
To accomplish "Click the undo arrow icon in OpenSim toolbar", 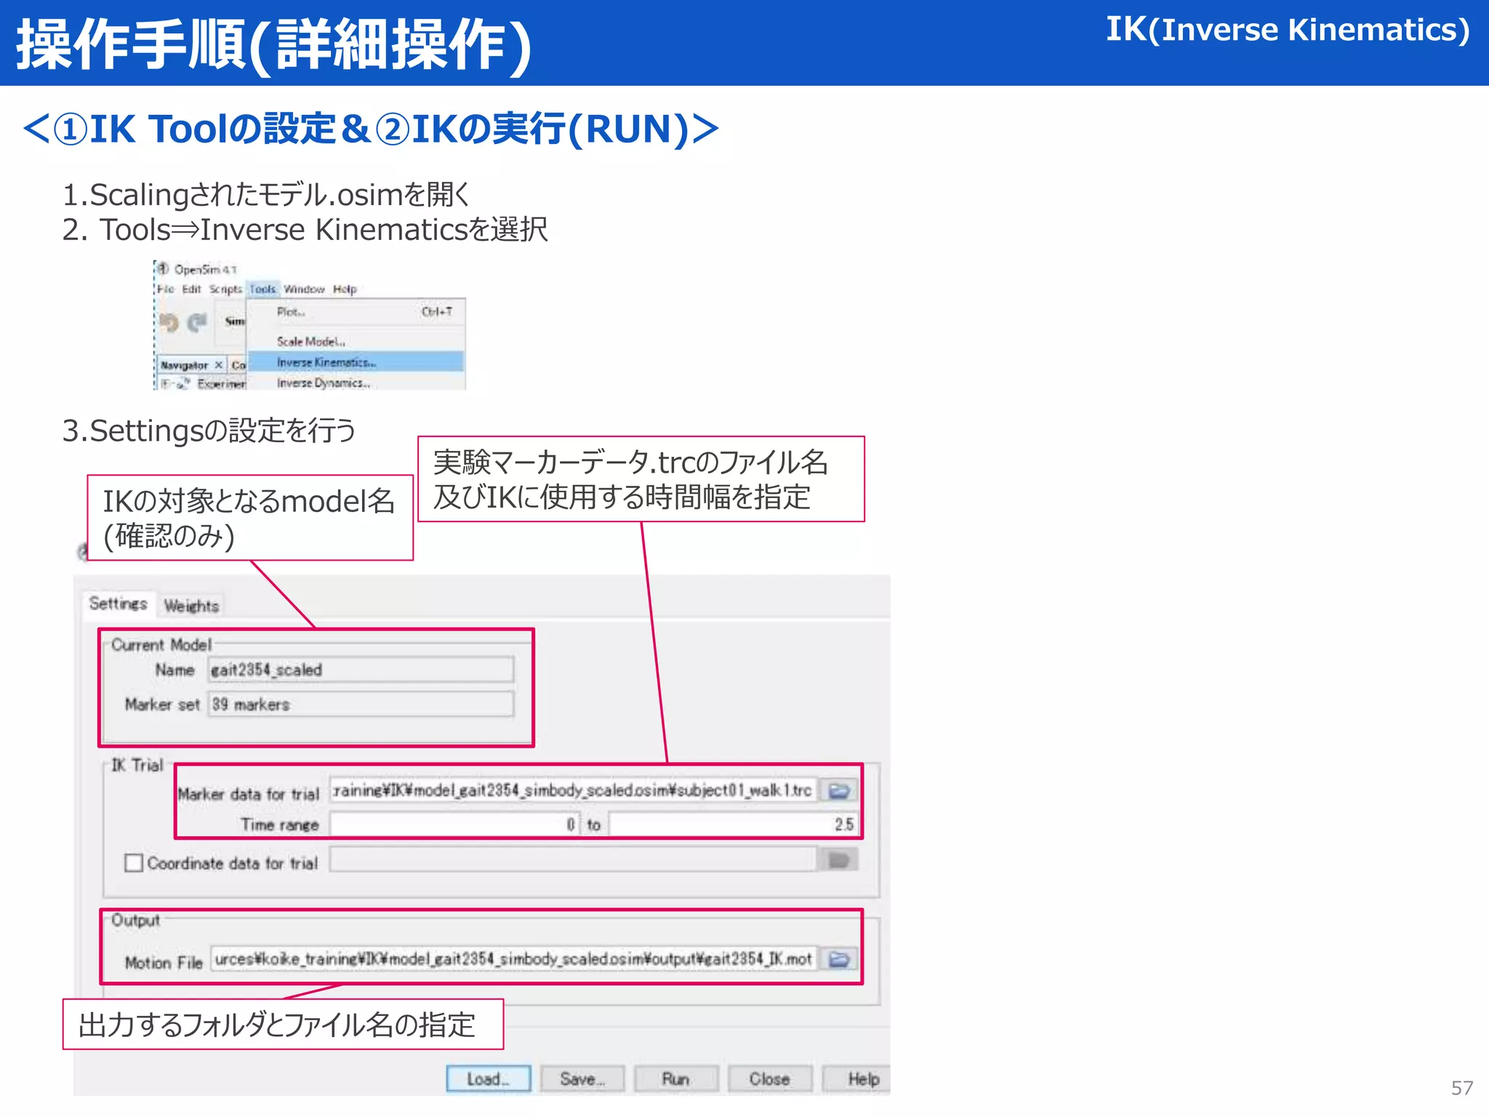I will [x=169, y=322].
